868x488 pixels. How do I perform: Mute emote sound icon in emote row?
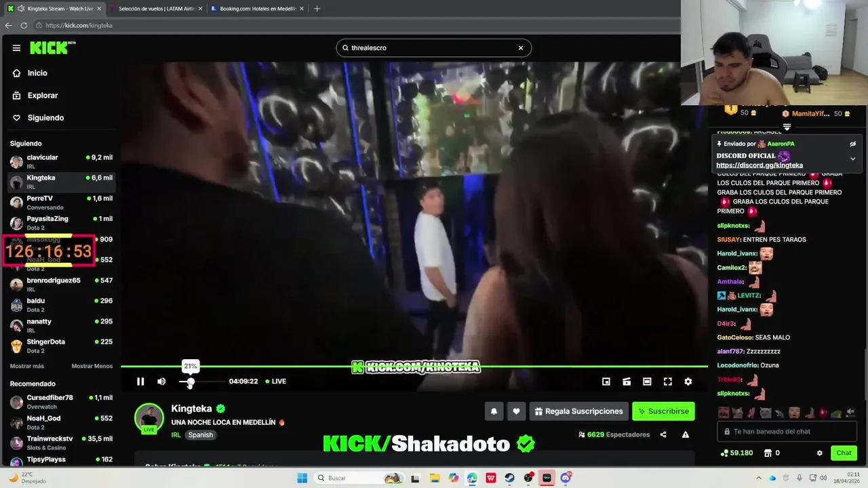850,412
